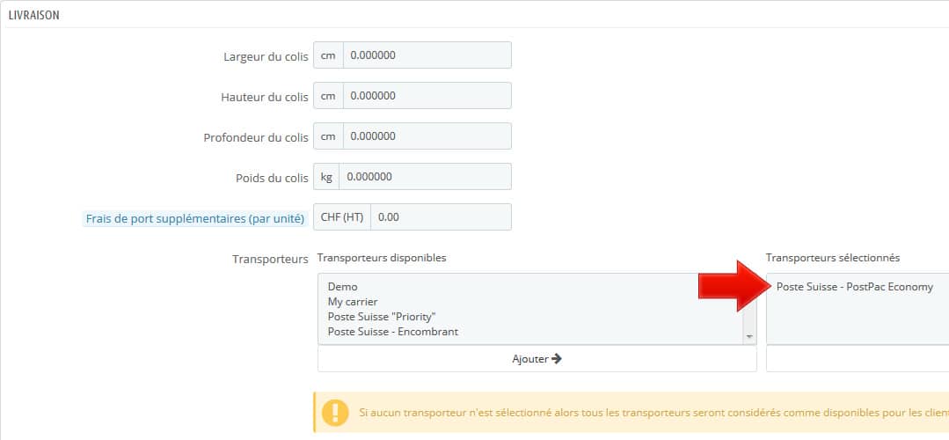Select Poste Suisse "Priority" carrier
The width and height of the screenshot is (949, 440).
point(382,317)
